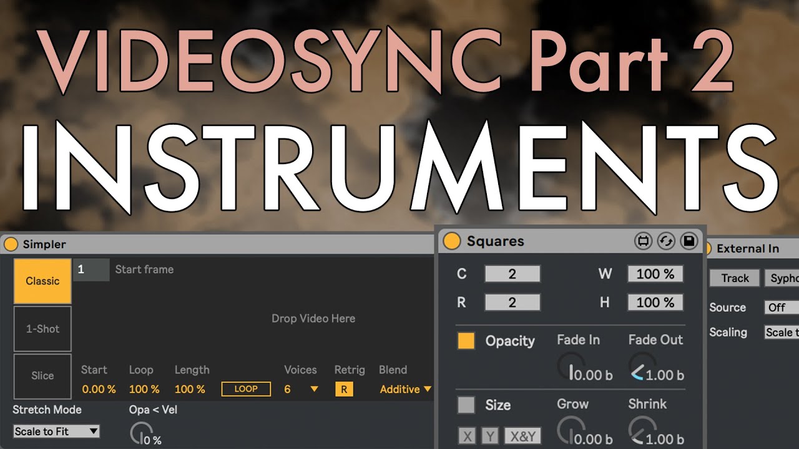This screenshot has width=799, height=449.
Task: Click the Fade In knob
Action: click(x=571, y=367)
